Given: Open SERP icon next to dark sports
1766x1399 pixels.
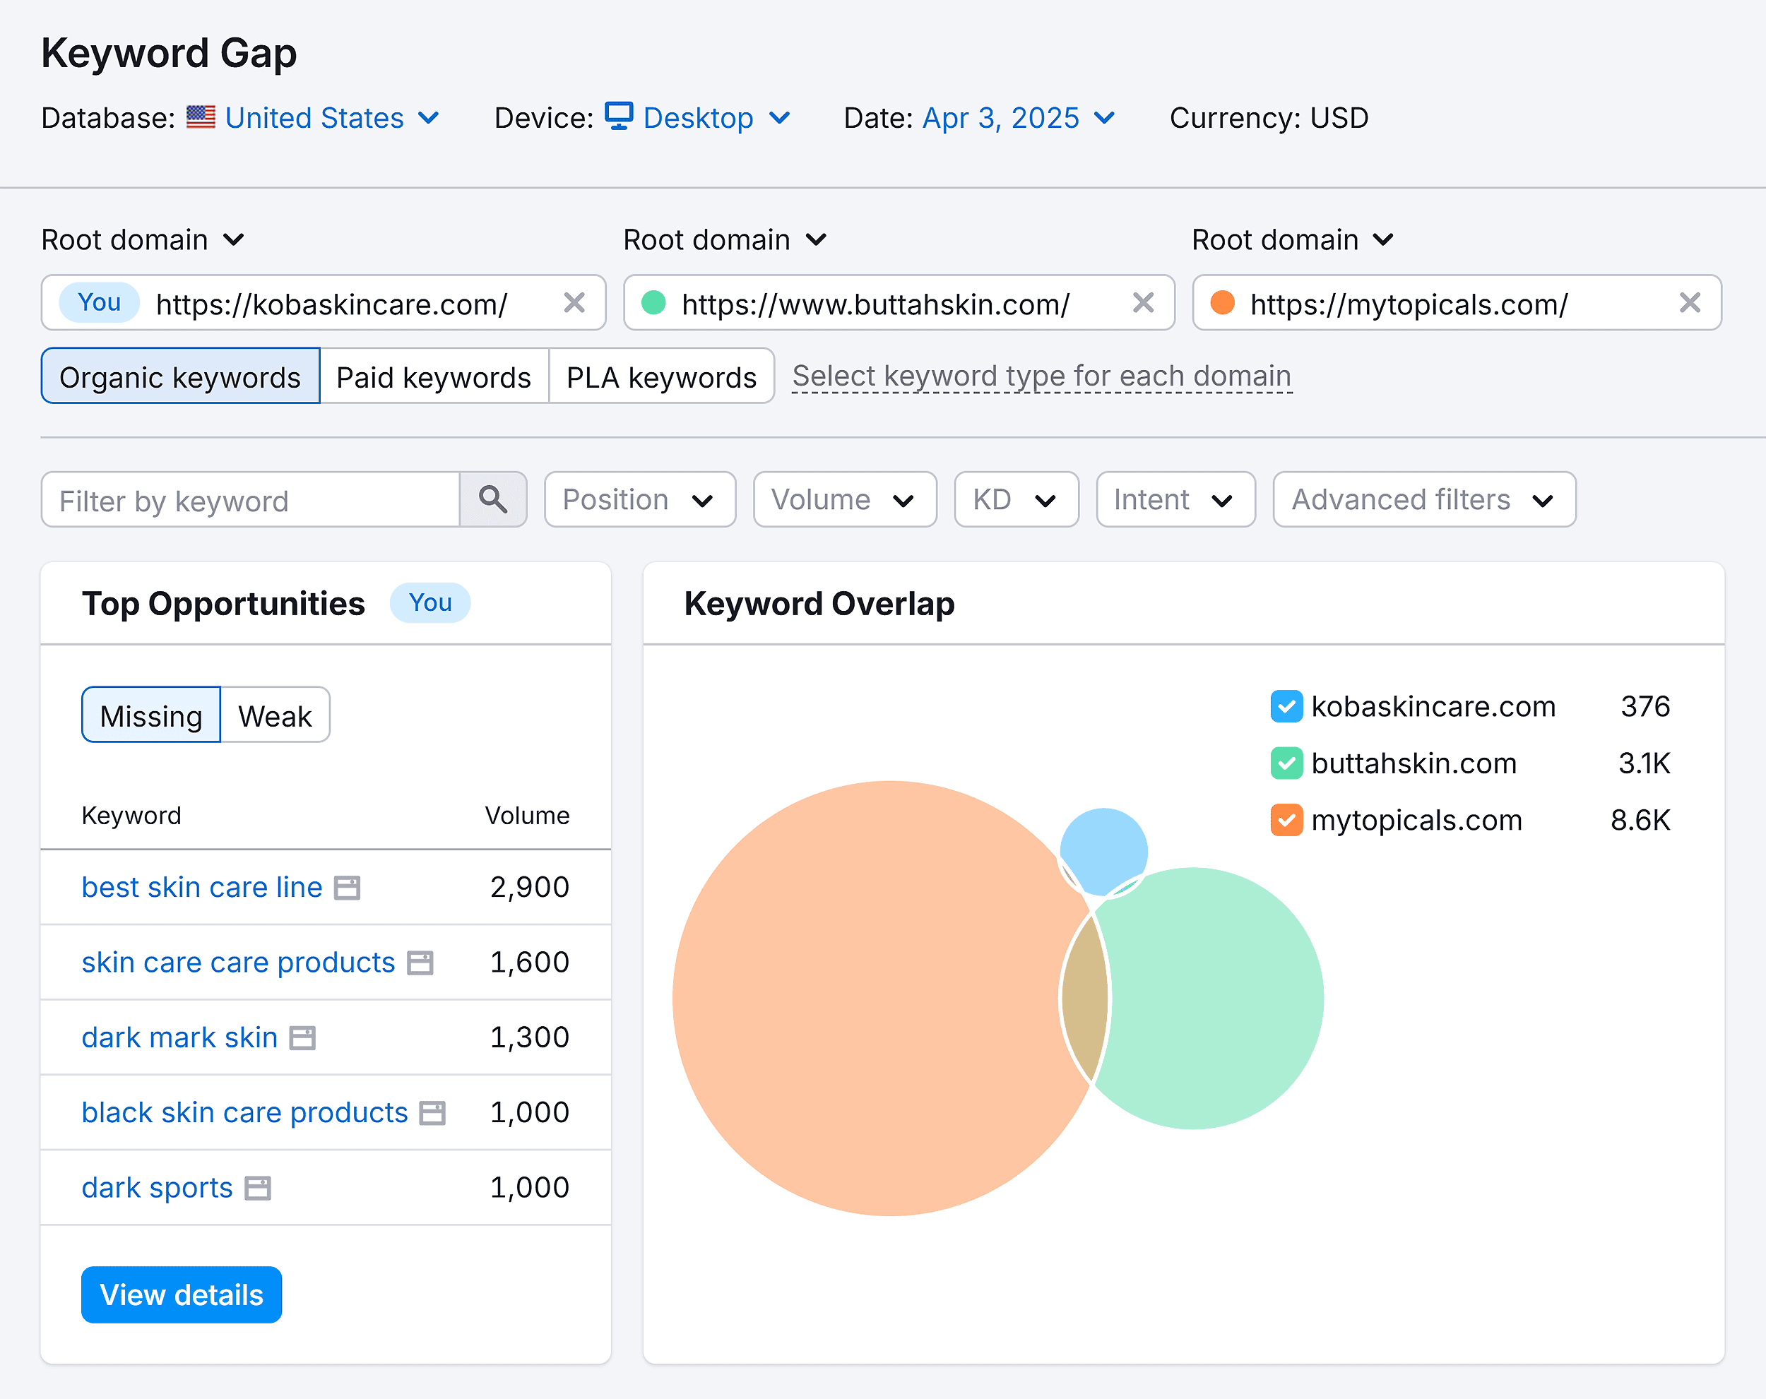Looking at the screenshot, I should click(258, 1189).
